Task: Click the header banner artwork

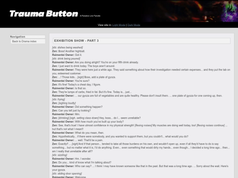Action: (x=191, y=11)
